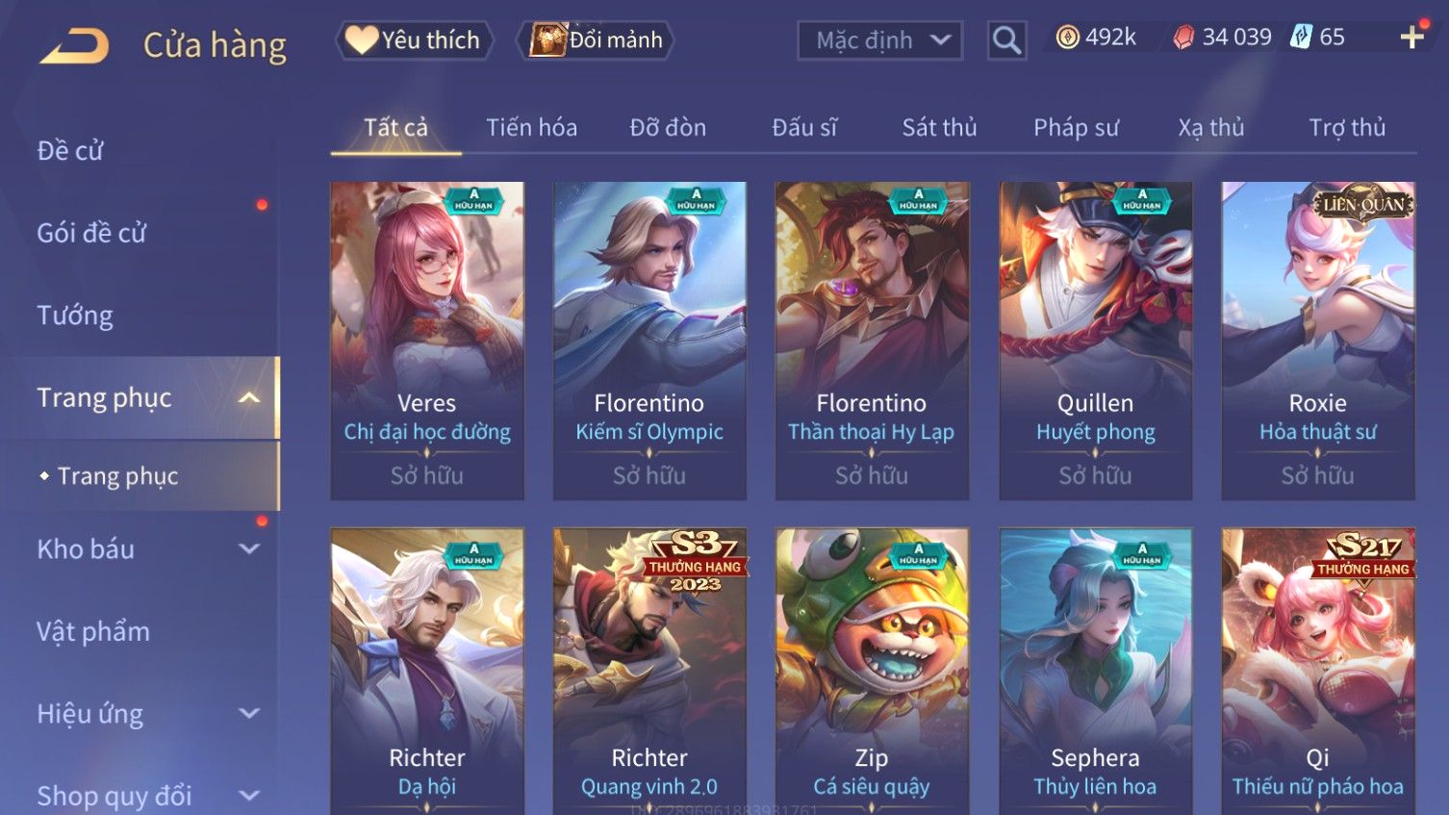The height and width of the screenshot is (815, 1449).
Task: Go to Tướng in the sidebar
Action: [x=75, y=316]
